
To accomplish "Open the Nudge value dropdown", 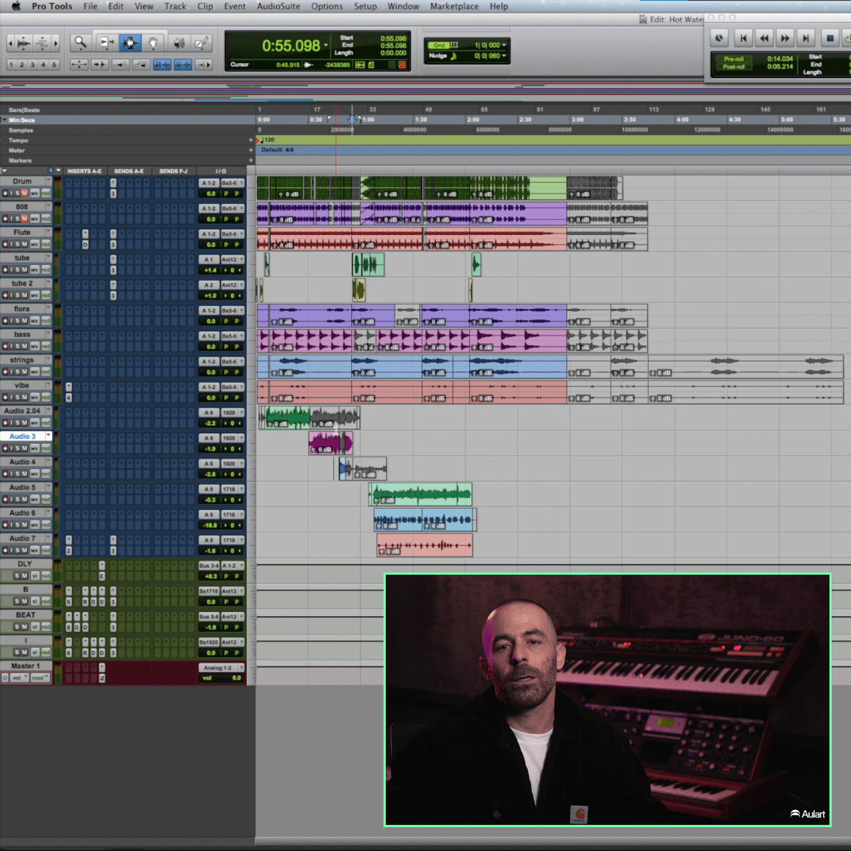I will tap(504, 56).
